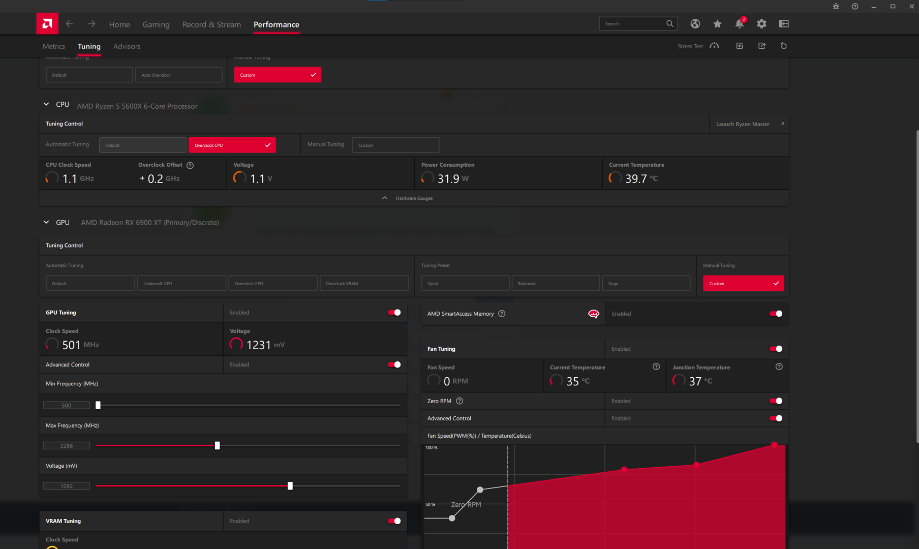Reset tuning with the reset arrow icon
The height and width of the screenshot is (549, 919).
[784, 46]
